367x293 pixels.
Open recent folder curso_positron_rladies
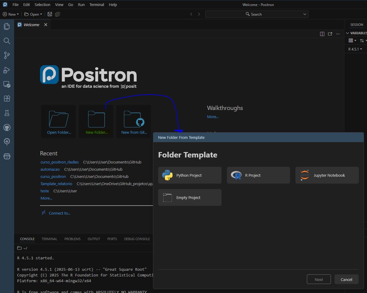tap(60, 162)
